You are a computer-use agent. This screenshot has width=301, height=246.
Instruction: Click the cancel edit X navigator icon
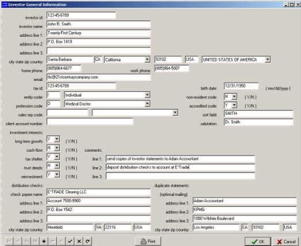(x=79, y=241)
